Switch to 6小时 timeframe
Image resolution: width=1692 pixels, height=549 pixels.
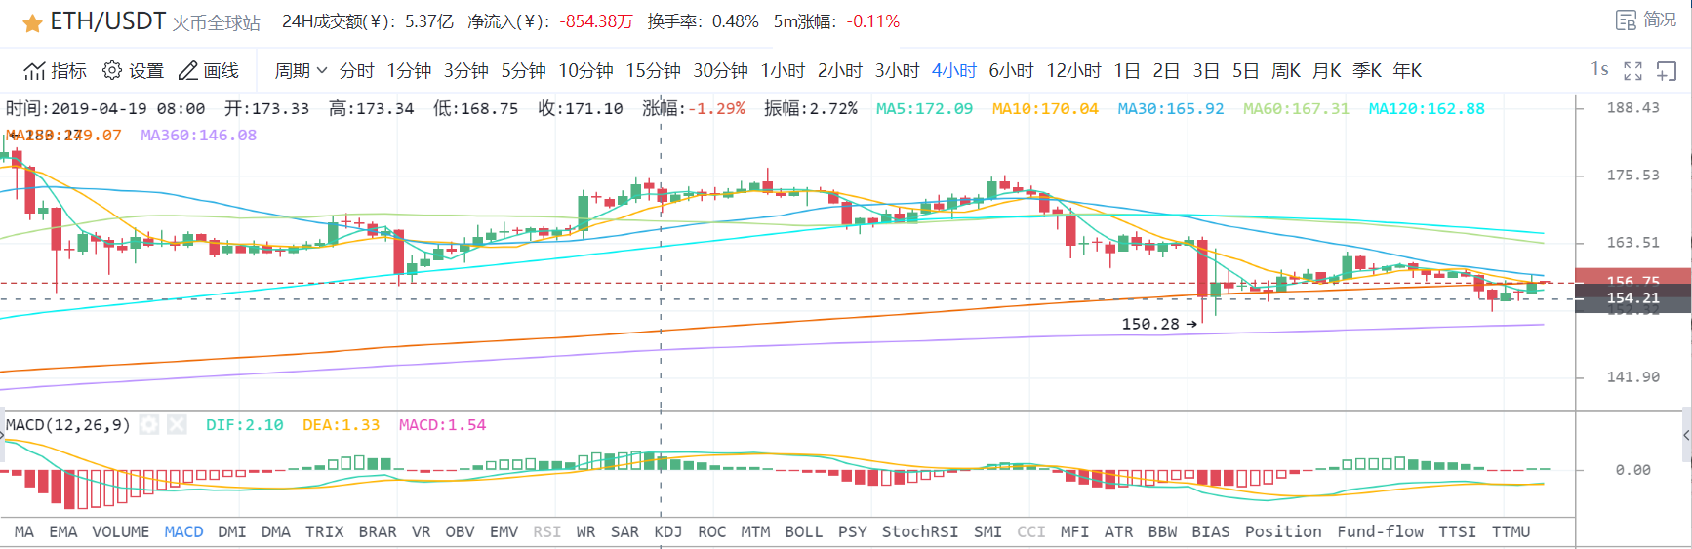tap(1012, 71)
